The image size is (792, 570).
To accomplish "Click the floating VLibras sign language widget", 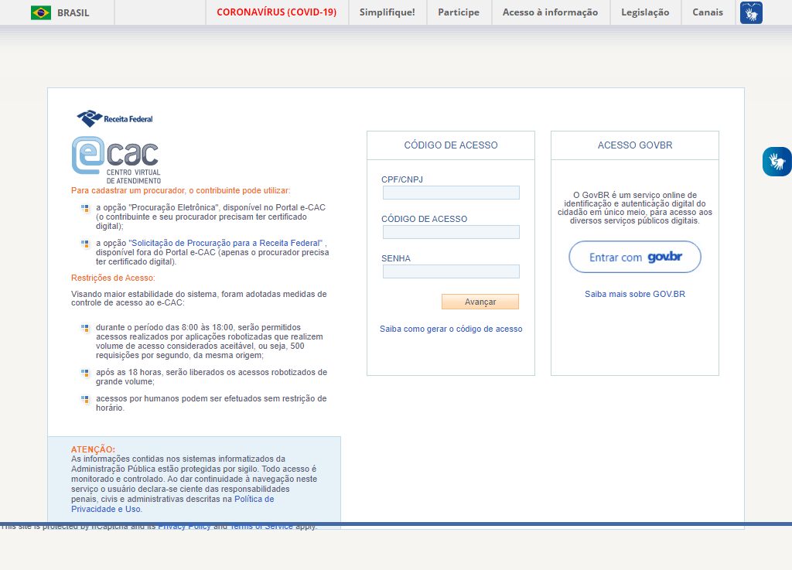I will (x=777, y=162).
